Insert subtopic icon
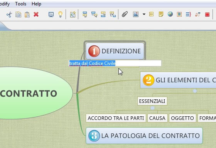 pos(94,14)
